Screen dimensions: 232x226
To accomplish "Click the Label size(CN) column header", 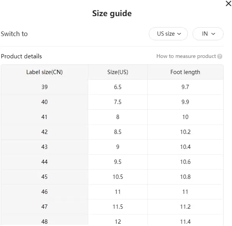I will click(x=44, y=72).
